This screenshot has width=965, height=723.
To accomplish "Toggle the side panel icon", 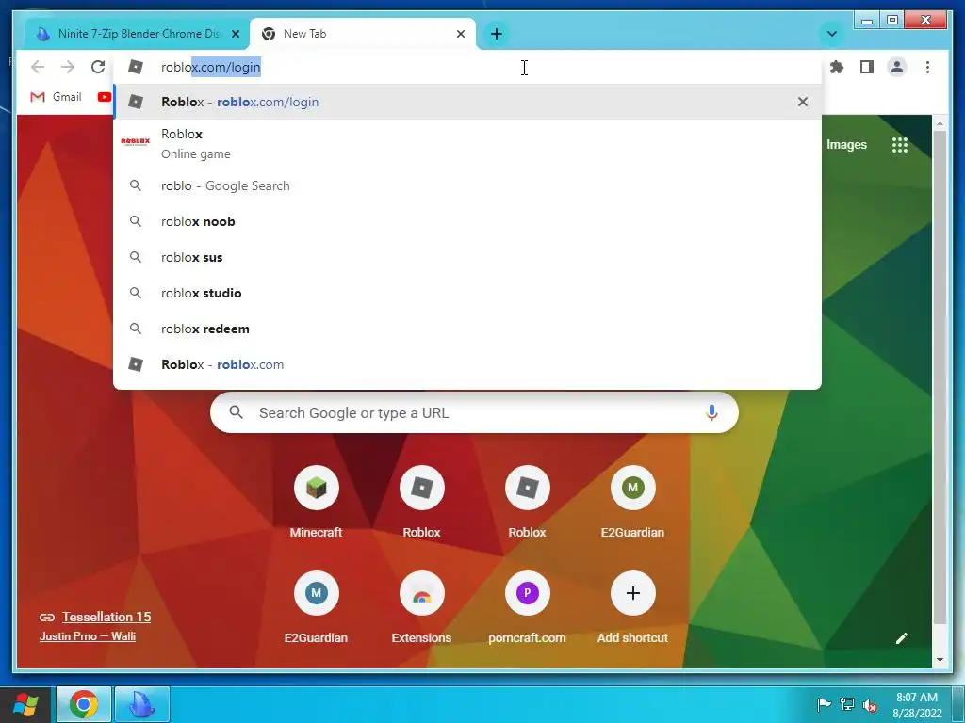I will pyautogui.click(x=867, y=67).
